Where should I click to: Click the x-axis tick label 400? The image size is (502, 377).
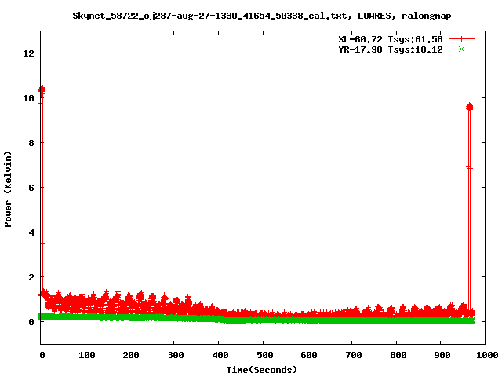coord(220,355)
